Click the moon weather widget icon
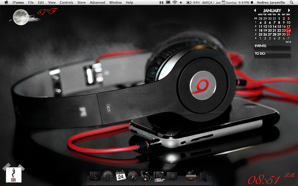 [21, 17]
